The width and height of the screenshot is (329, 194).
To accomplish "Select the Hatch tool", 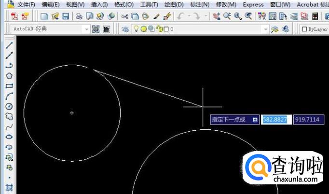I will [x=9, y=187].
